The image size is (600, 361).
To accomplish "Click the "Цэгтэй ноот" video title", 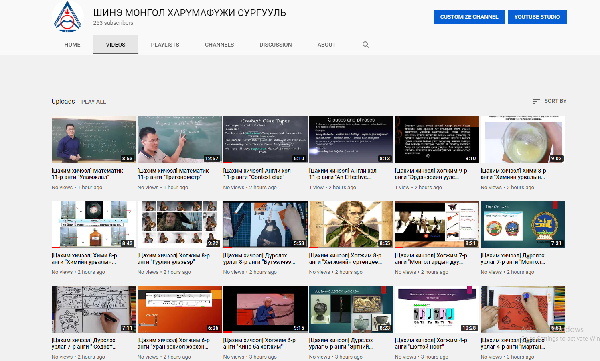I will [x=431, y=343].
